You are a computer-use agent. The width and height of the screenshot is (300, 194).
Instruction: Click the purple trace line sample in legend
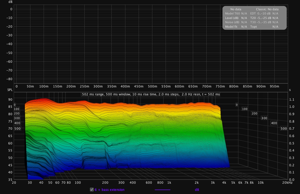point(162,190)
